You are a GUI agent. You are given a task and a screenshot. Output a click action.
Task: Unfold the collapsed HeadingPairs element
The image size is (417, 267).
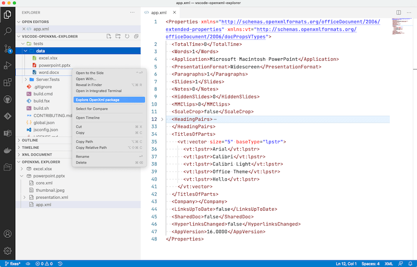pyautogui.click(x=162, y=119)
